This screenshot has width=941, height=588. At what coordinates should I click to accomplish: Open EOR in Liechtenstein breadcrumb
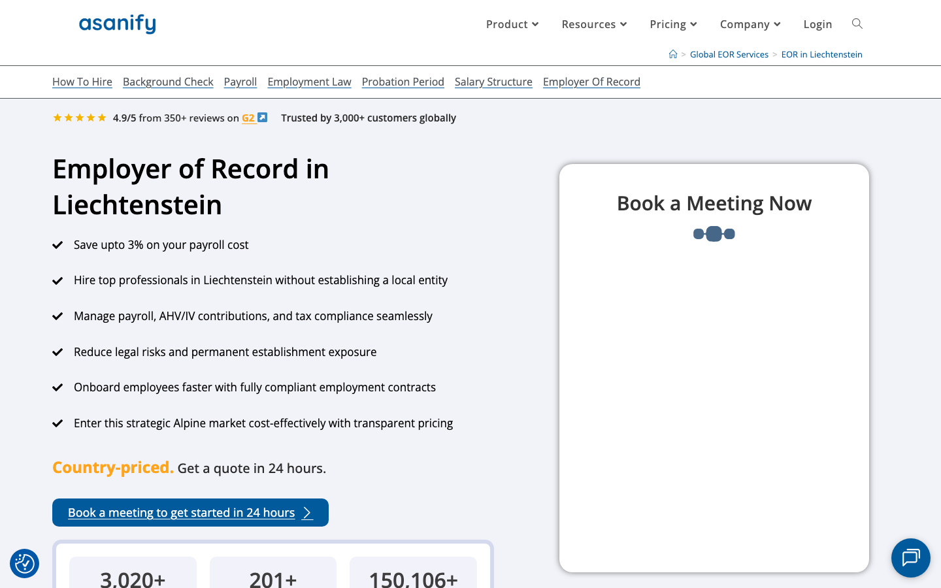coord(822,54)
